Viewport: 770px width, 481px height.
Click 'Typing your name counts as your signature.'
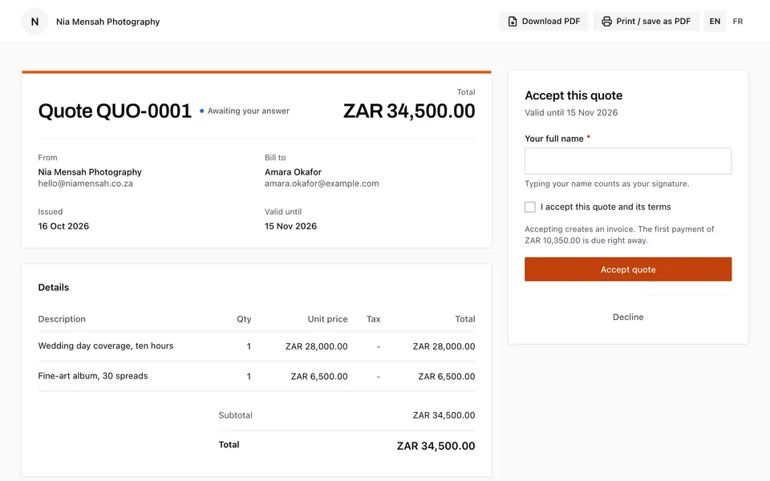coord(607,184)
